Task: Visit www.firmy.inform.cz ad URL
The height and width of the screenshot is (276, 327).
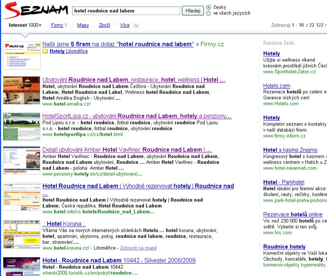Action: (x=284, y=136)
